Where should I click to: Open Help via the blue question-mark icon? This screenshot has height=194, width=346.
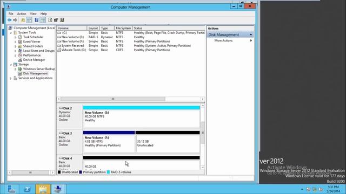[37, 20]
